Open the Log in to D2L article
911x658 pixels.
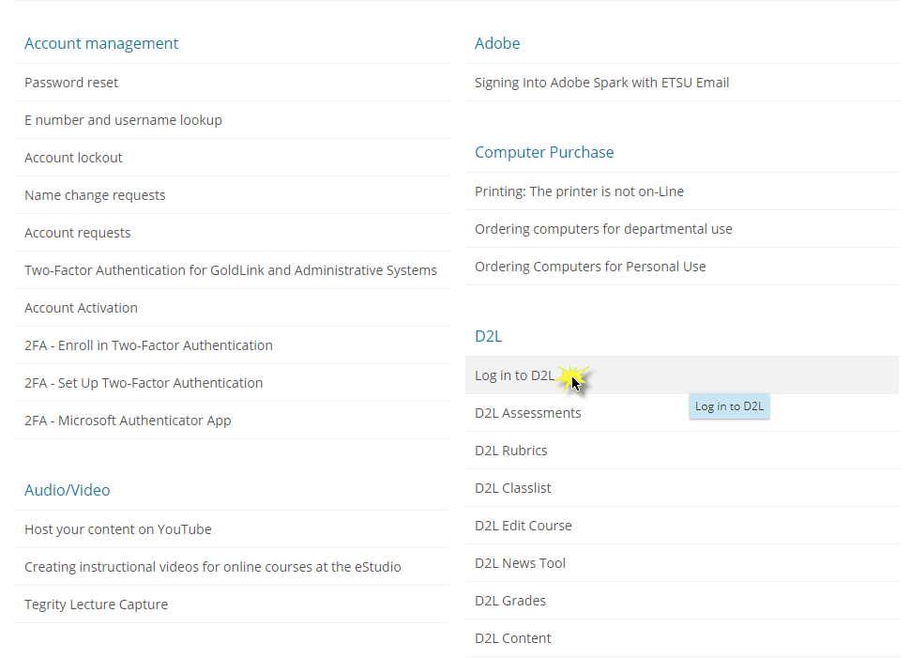pos(514,375)
